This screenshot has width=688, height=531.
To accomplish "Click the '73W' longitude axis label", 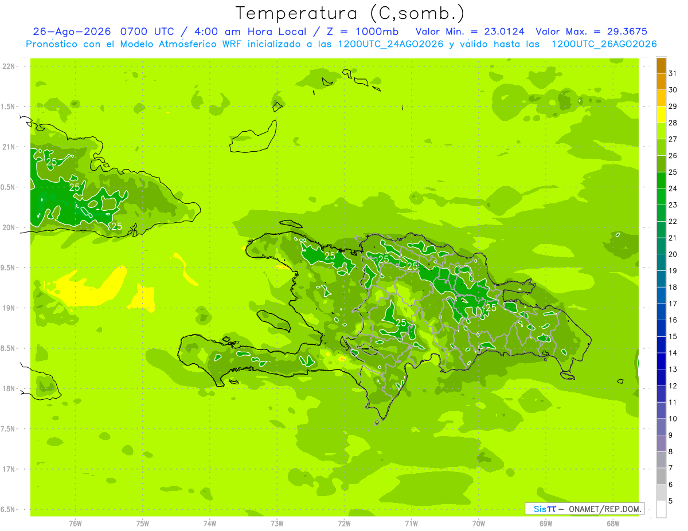I will click(277, 524).
